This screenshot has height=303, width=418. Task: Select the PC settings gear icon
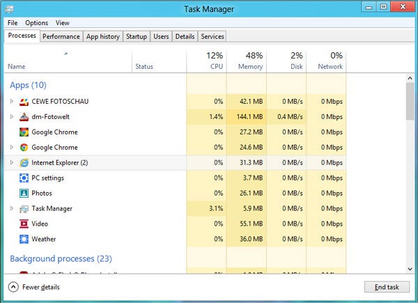coord(24,178)
